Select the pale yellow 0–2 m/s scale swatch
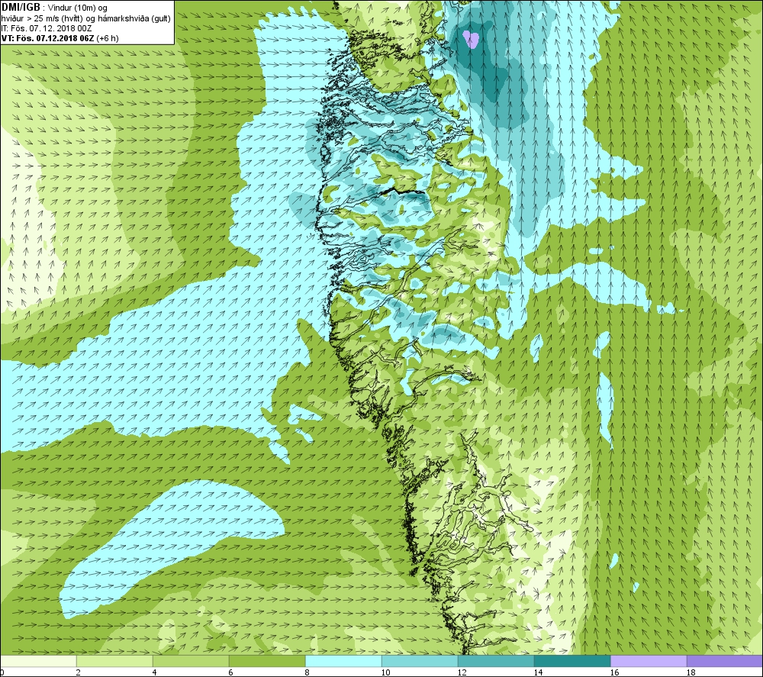 38,661
